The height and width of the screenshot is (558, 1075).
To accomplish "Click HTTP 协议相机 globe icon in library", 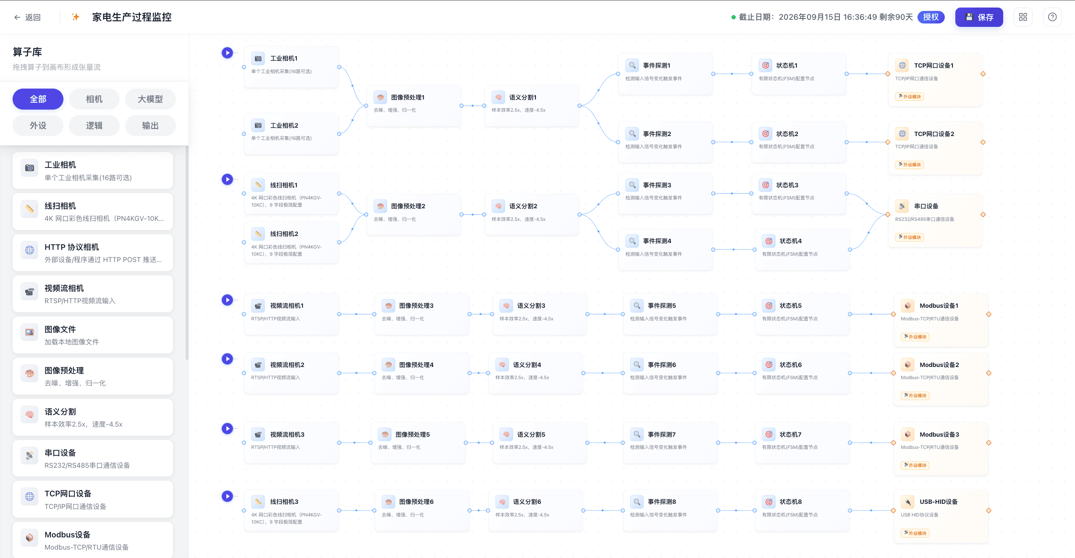I will click(x=29, y=250).
